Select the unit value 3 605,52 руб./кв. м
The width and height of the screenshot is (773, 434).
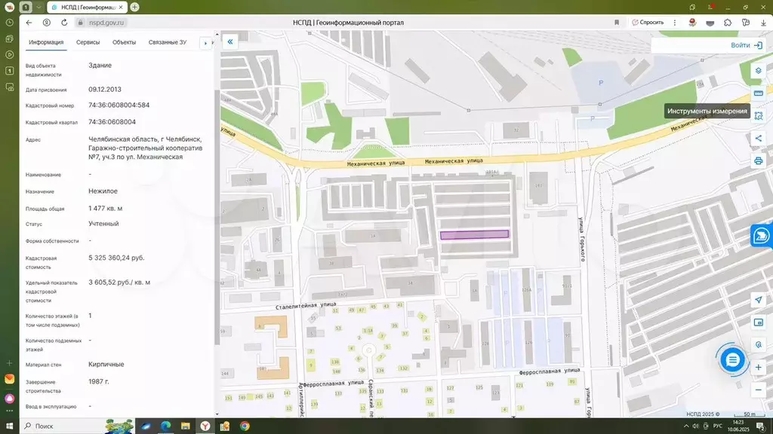coord(119,283)
